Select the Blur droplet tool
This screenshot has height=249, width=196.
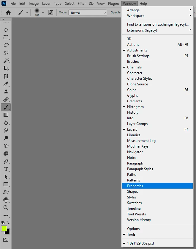pyautogui.click(x=6, y=123)
